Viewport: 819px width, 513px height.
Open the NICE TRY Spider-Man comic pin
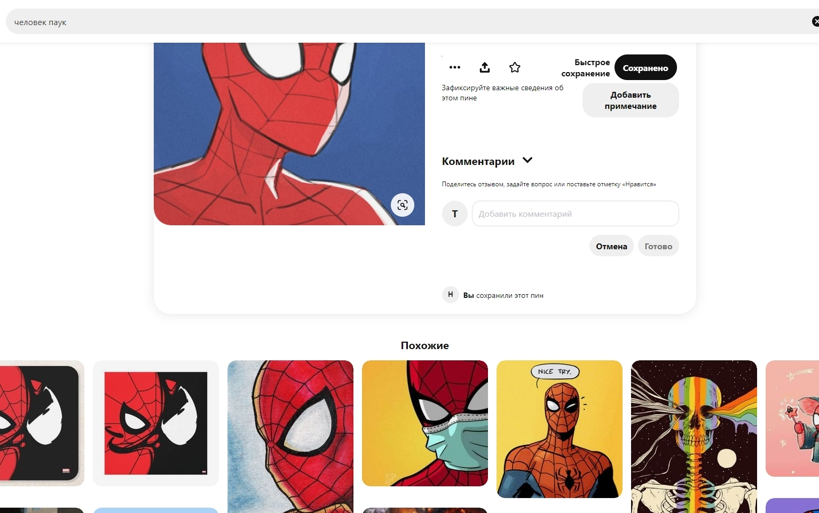[x=560, y=429]
